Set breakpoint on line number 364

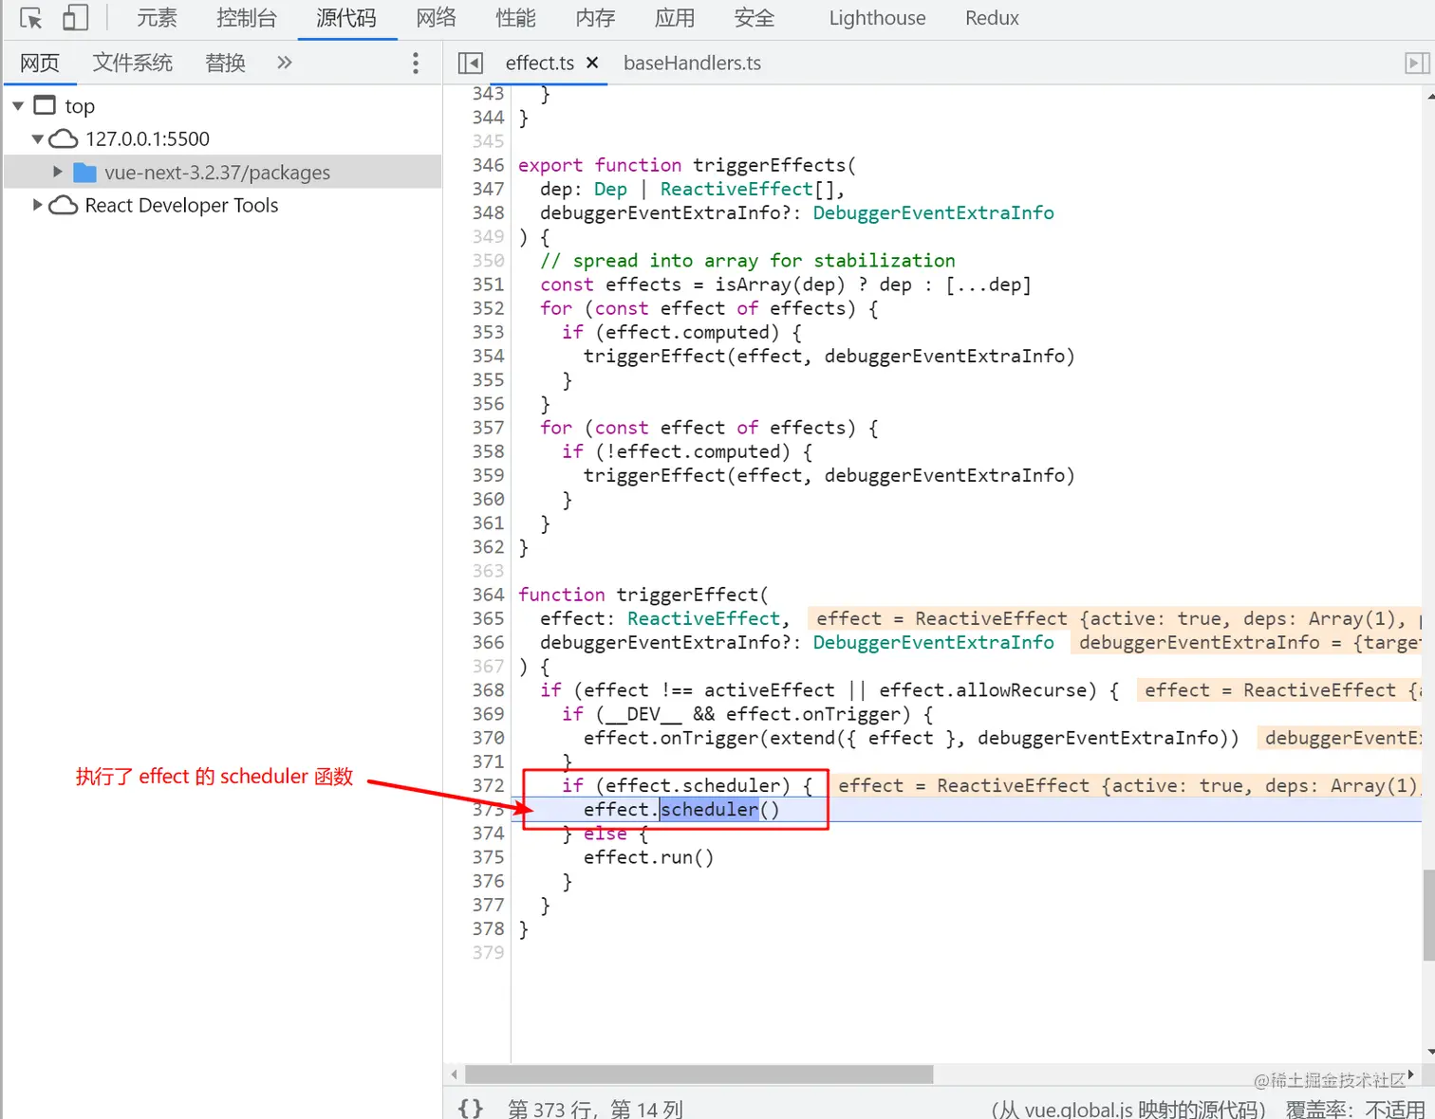(488, 595)
